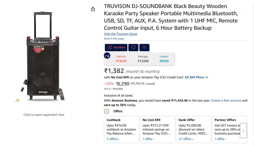Click the share icon above product image

[x=93, y=9]
